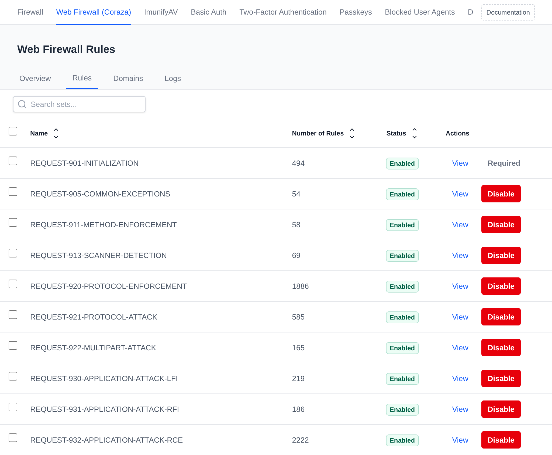Check REQUEST-905-COMMON-EXCEPTIONS row checkbox

(13, 192)
